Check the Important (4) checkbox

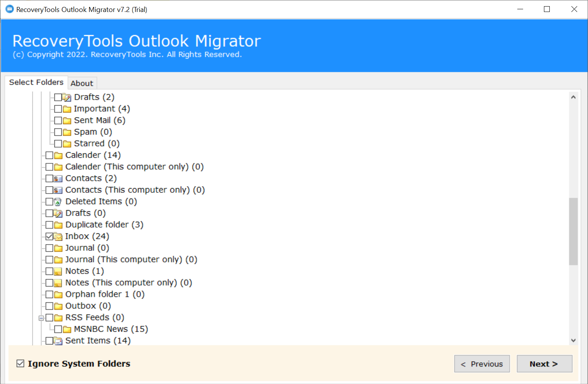coord(58,109)
